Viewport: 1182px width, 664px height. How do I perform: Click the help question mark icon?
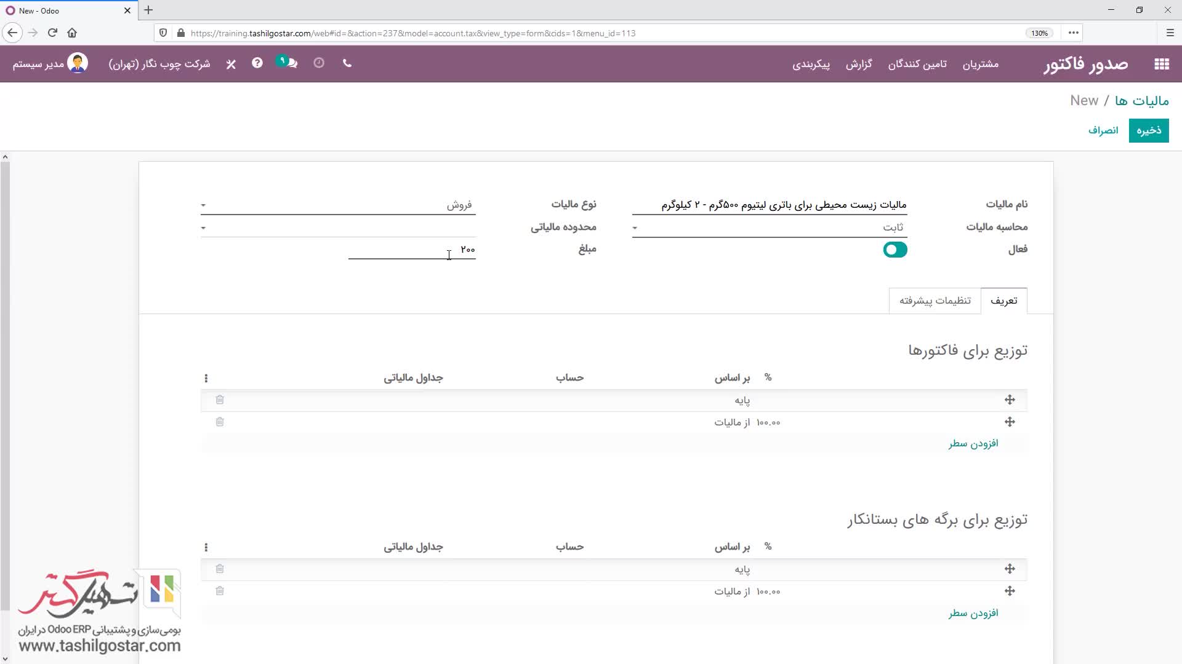tap(257, 63)
